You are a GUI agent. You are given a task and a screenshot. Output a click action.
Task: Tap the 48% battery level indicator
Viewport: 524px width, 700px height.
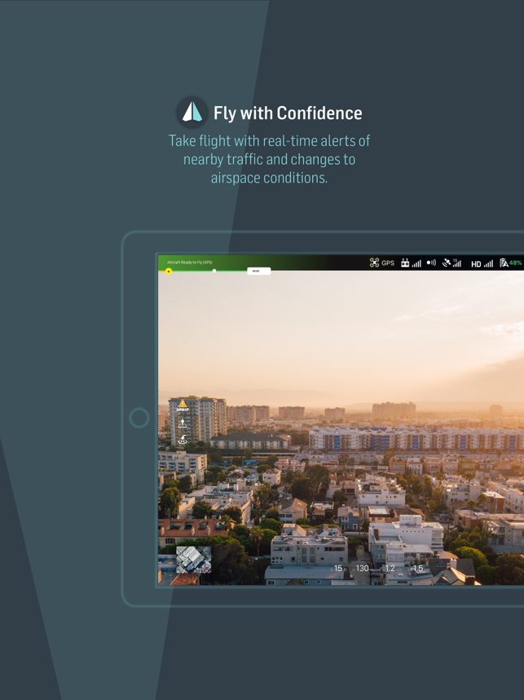pyautogui.click(x=511, y=263)
